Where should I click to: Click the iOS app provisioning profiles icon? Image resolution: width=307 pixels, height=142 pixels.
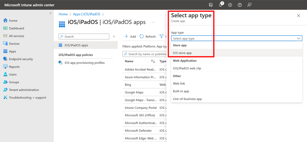coord(61,63)
